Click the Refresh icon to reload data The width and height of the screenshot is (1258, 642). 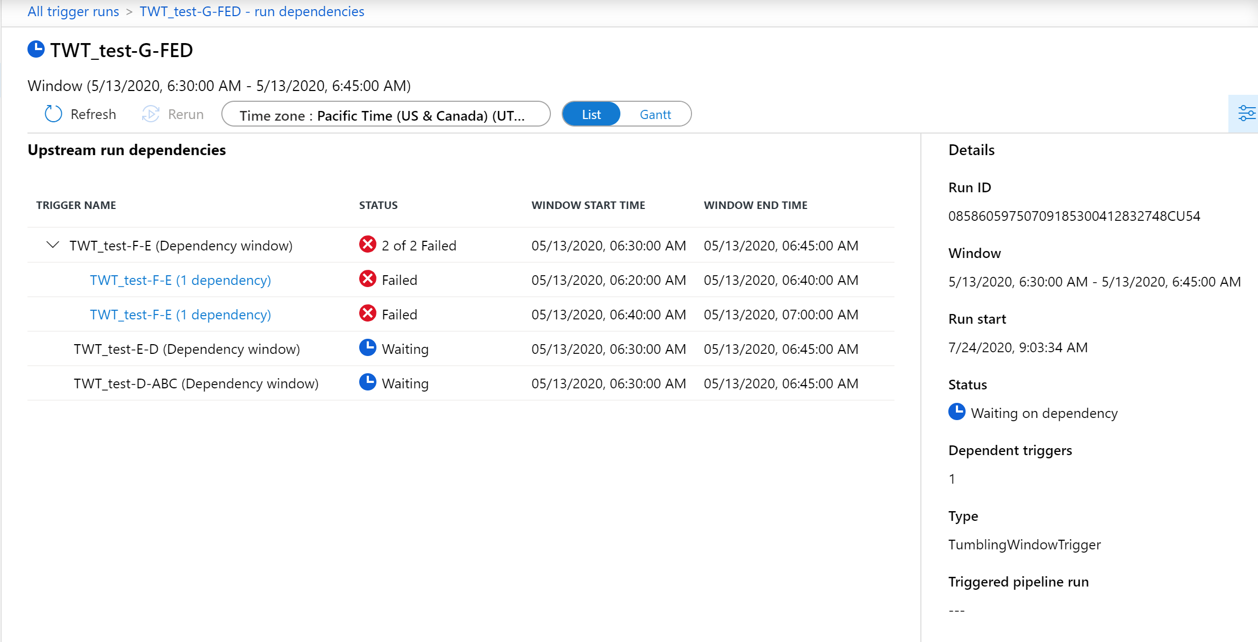[53, 114]
